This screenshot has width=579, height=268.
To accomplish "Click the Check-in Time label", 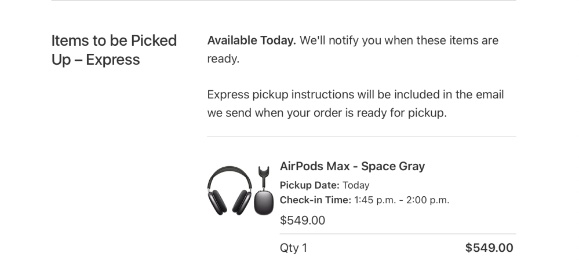I will 315,200.
